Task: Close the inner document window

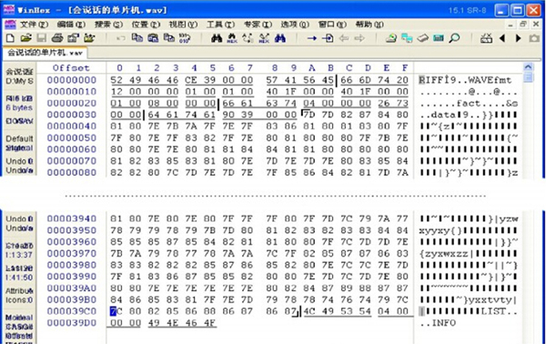Action: pyautogui.click(x=536, y=25)
